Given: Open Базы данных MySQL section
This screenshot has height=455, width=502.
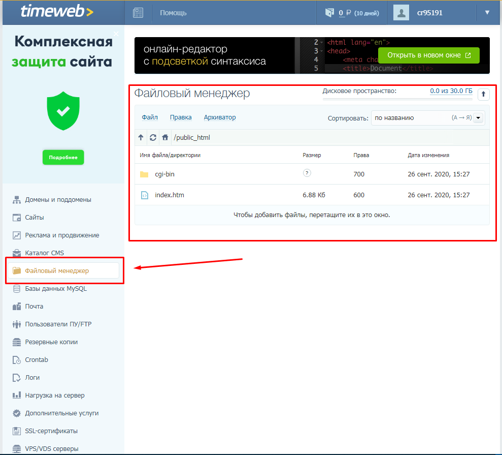Looking at the screenshot, I should coord(56,289).
